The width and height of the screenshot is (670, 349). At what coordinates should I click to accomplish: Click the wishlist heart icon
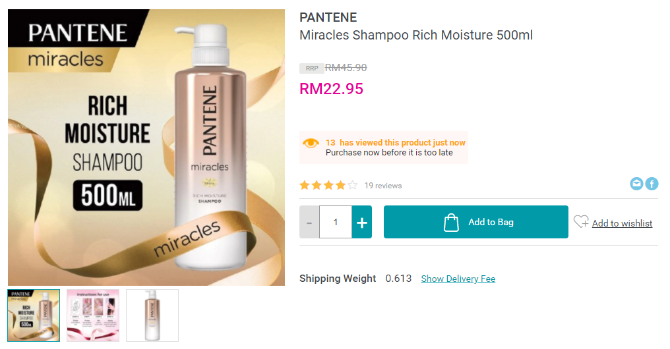point(580,222)
